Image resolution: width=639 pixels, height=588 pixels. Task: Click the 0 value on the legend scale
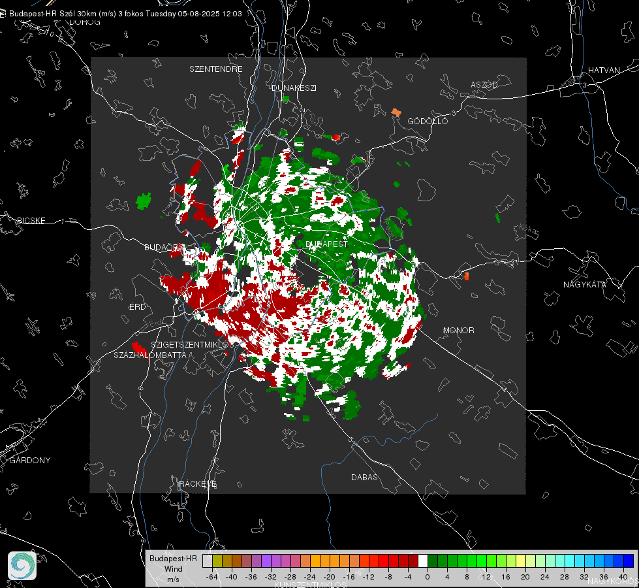tap(428, 577)
